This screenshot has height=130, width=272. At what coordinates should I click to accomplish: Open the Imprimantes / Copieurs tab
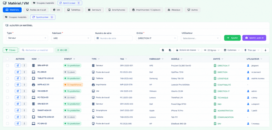pos(146,10)
